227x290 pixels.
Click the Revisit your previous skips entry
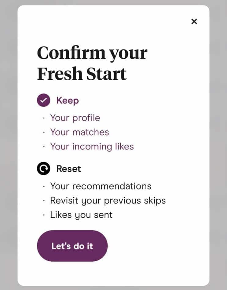[x=108, y=200]
